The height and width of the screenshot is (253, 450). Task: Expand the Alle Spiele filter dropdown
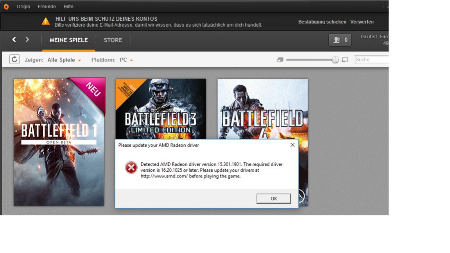coord(64,60)
